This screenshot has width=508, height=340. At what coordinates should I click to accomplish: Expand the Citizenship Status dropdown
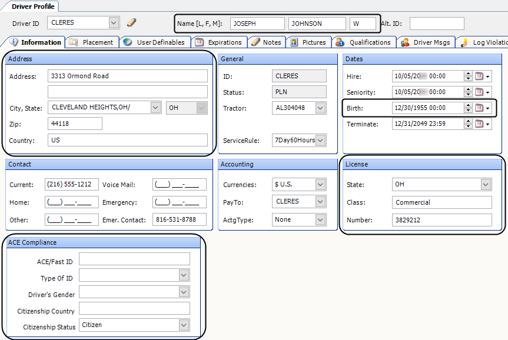(x=184, y=325)
